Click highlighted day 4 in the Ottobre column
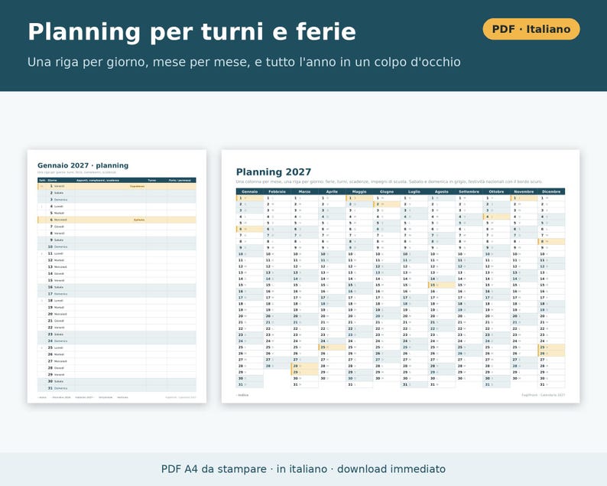 click(x=497, y=217)
